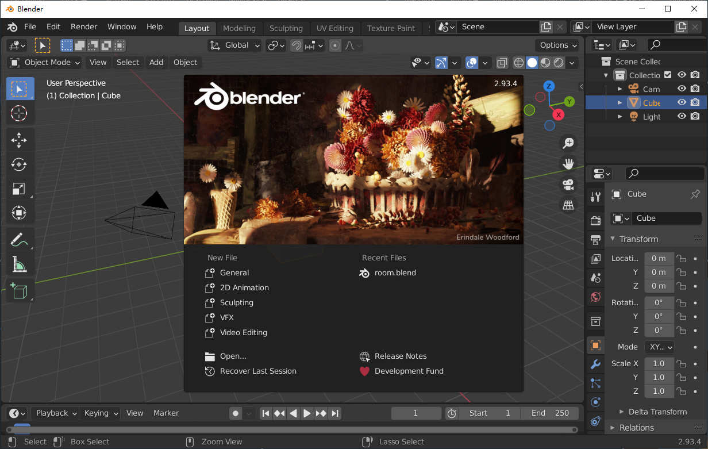708x449 pixels.
Task: Open the Playback dropdown in timeline
Action: tap(57, 413)
